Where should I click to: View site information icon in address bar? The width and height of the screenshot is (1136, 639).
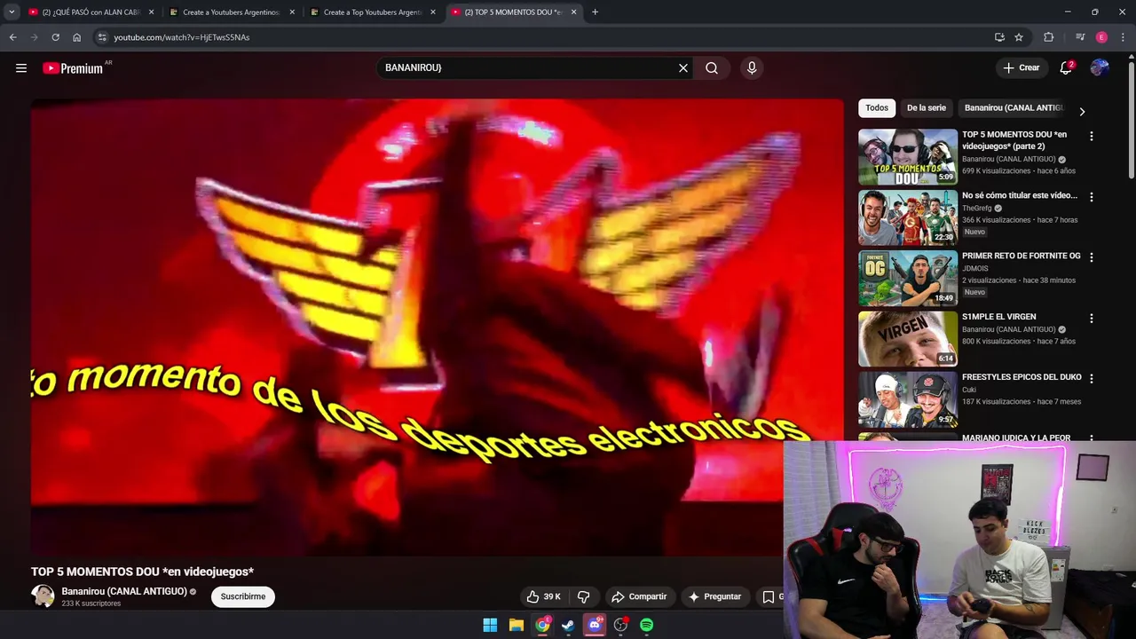coord(102,37)
